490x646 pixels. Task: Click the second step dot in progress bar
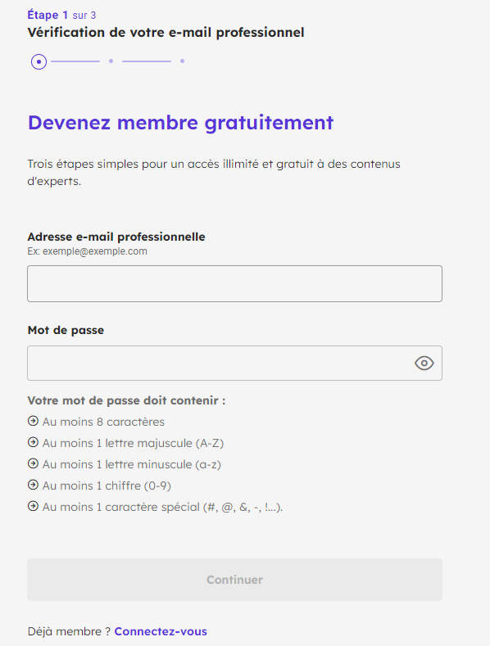coord(111,61)
